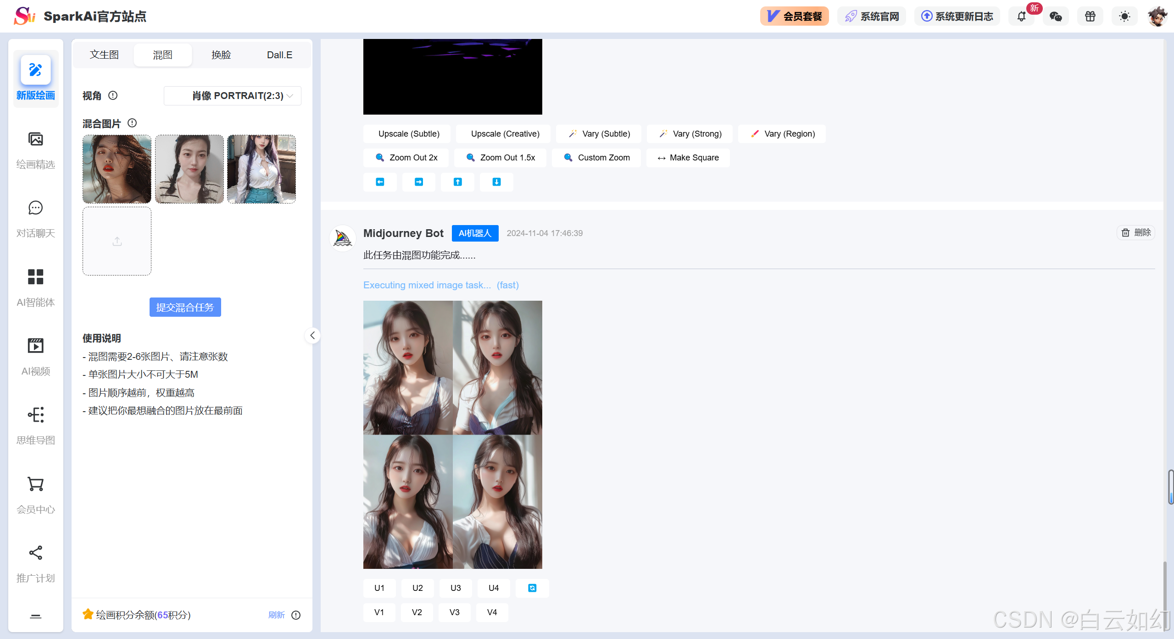The height and width of the screenshot is (639, 1174).
Task: Open the WeChat icon in the header
Action: point(1056,17)
